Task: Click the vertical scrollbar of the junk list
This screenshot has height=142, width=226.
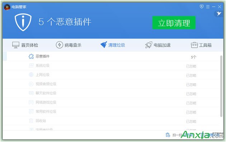Action: point(221,86)
